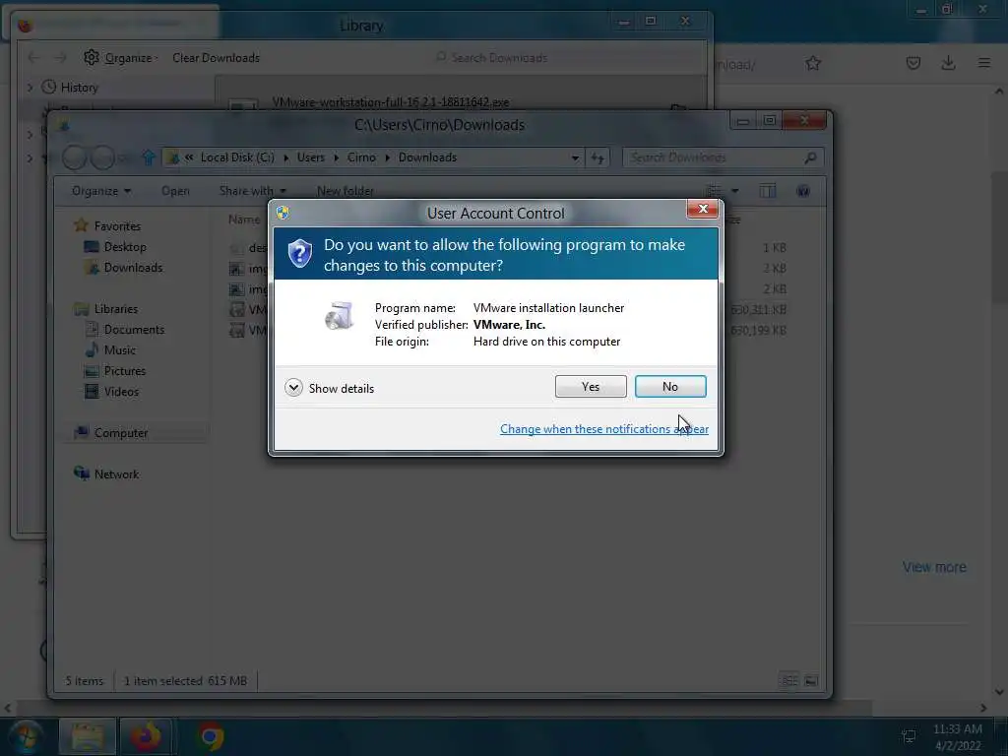This screenshot has height=756, width=1008.
Task: Select Favorites star in navigation pane
Action: click(81, 225)
